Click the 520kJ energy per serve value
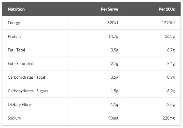The height and width of the screenshot is (128, 183). point(113,23)
